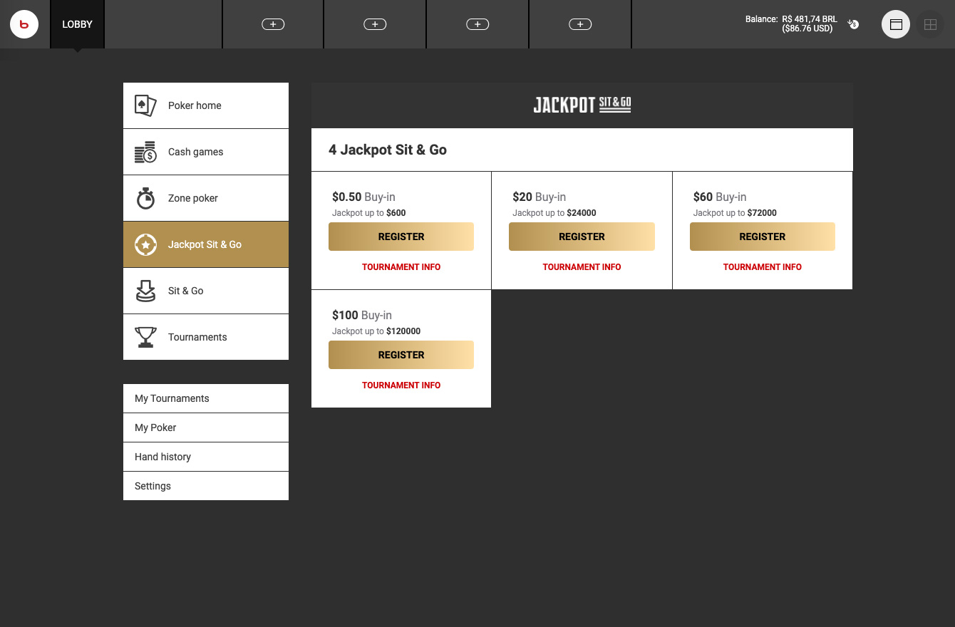Open Poker home menu label
This screenshot has height=627, width=955.
195,105
